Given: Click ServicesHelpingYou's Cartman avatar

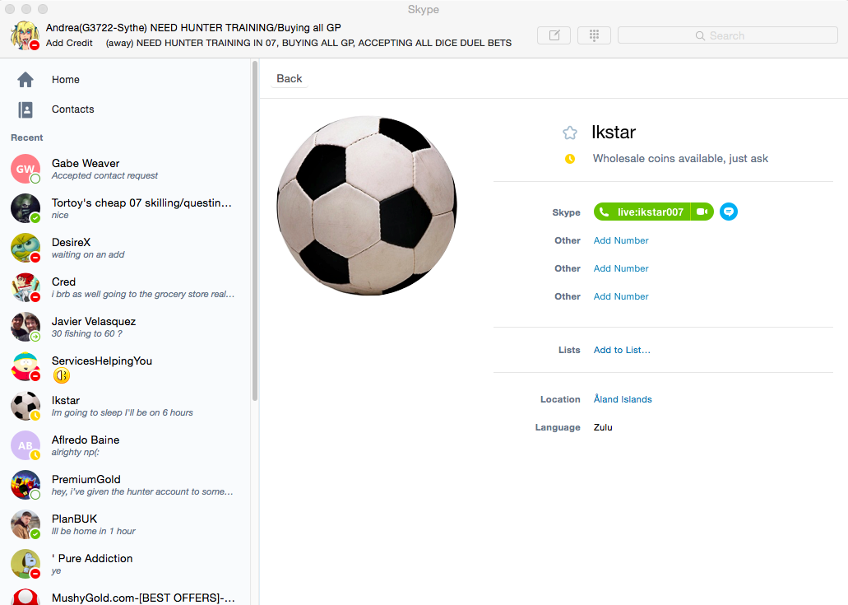Looking at the screenshot, I should (25, 366).
